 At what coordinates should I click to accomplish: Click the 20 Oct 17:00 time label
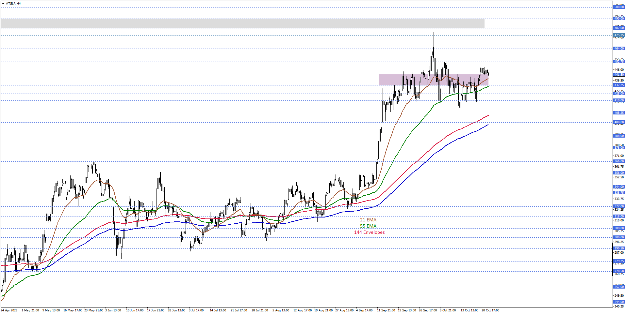(x=490, y=310)
